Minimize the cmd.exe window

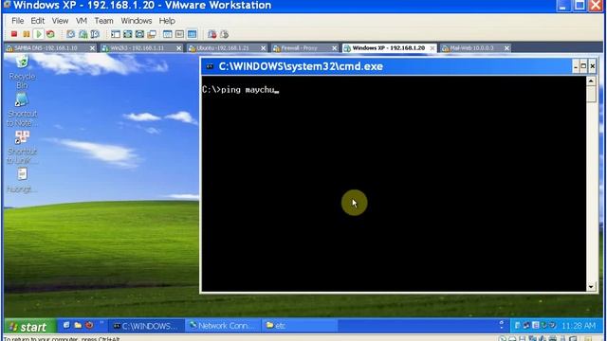coord(576,66)
